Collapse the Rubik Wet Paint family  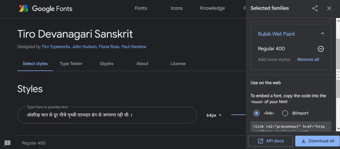322,34
